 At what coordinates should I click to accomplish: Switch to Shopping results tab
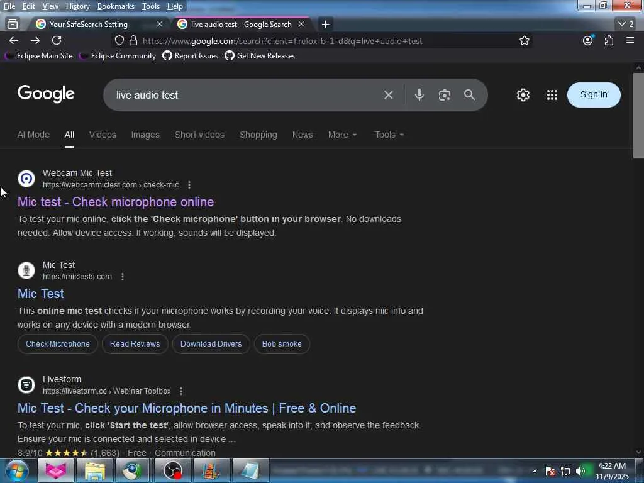coord(258,135)
